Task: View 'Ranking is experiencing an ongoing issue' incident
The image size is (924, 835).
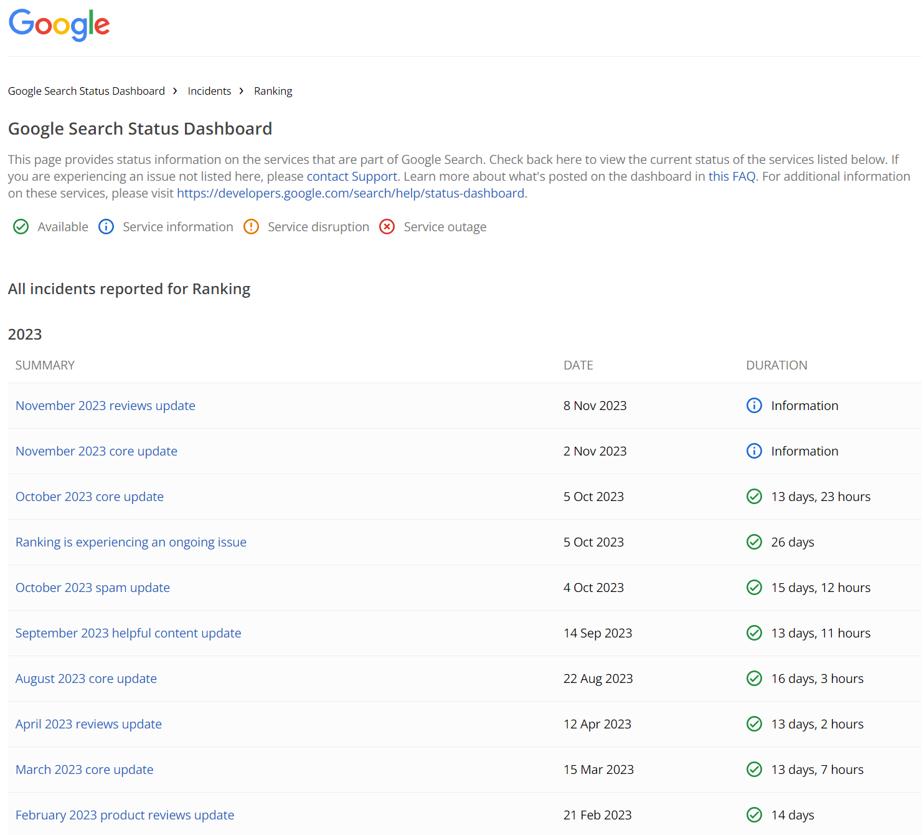Action: click(131, 542)
